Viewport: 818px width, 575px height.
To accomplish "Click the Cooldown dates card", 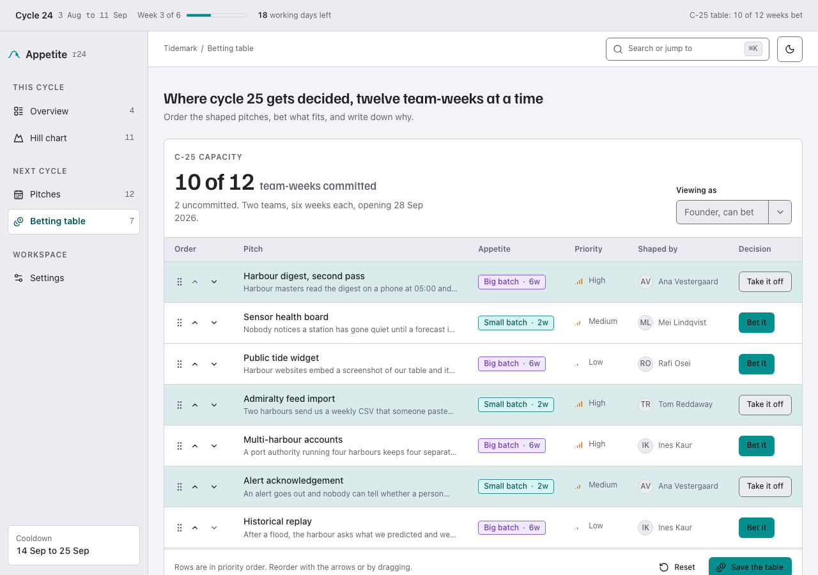I will 73,545.
